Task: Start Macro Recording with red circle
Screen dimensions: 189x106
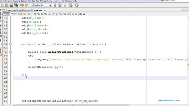Action: tap(73, 14)
